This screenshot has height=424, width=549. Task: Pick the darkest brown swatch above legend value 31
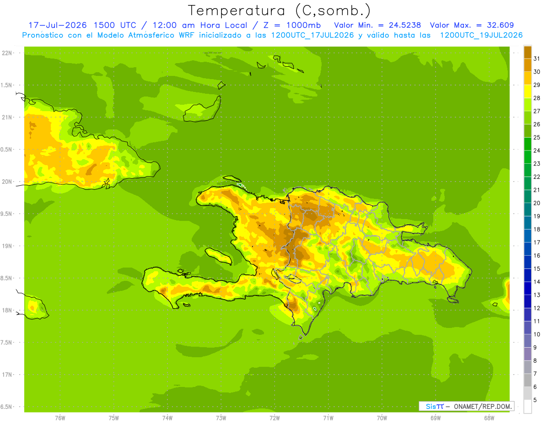click(527, 52)
